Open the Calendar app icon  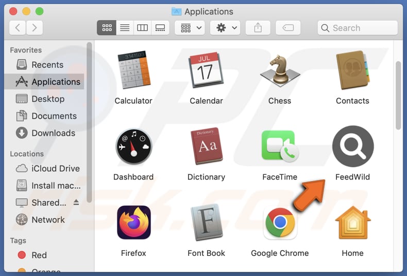206,70
